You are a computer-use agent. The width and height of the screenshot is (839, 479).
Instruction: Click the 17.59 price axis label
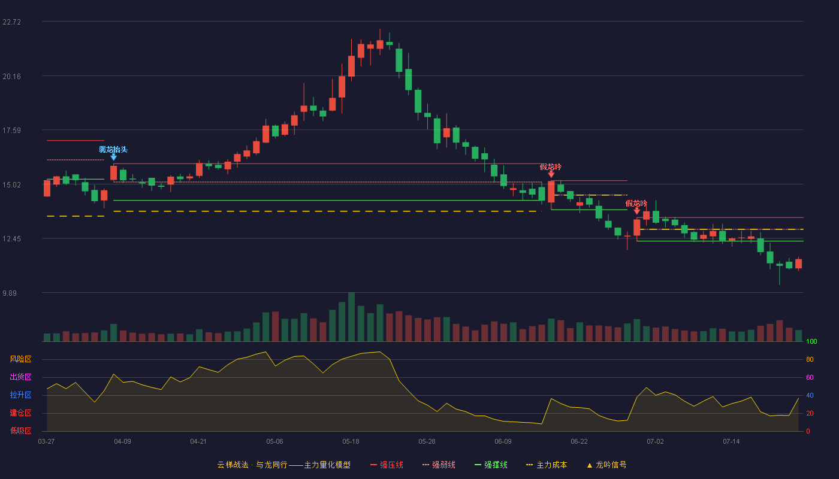(x=12, y=131)
